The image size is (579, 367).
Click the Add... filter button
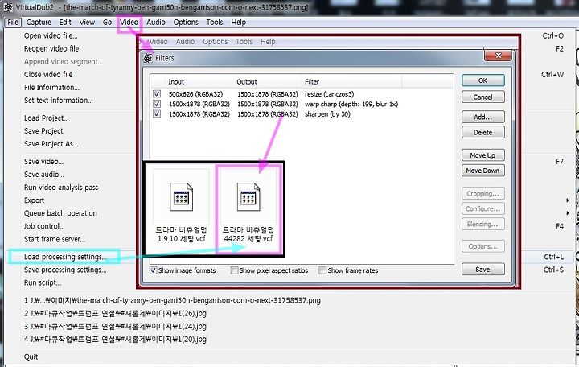pyautogui.click(x=483, y=118)
